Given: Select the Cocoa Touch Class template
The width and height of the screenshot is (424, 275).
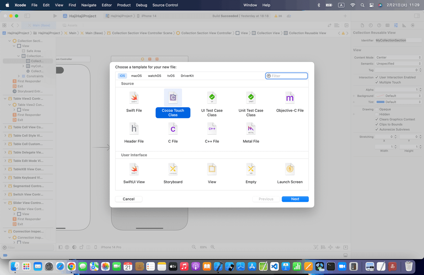Looking at the screenshot, I should tap(173, 103).
